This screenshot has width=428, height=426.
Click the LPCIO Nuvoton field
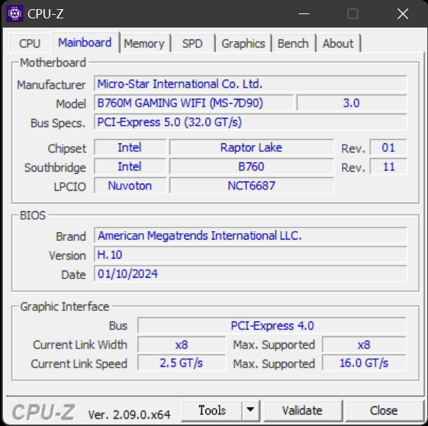tap(130, 186)
